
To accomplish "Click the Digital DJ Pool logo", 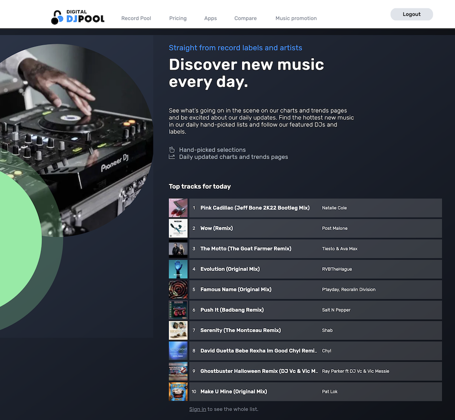I will click(78, 17).
